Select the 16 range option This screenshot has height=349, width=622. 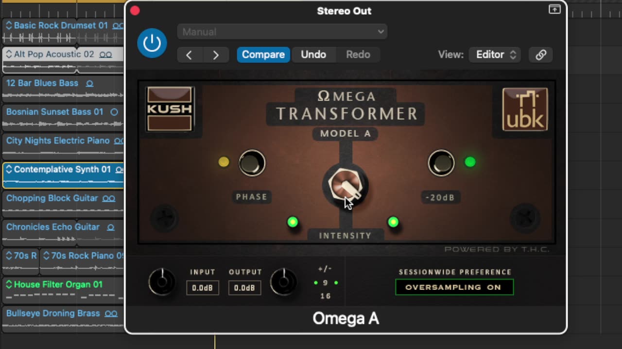tap(326, 296)
